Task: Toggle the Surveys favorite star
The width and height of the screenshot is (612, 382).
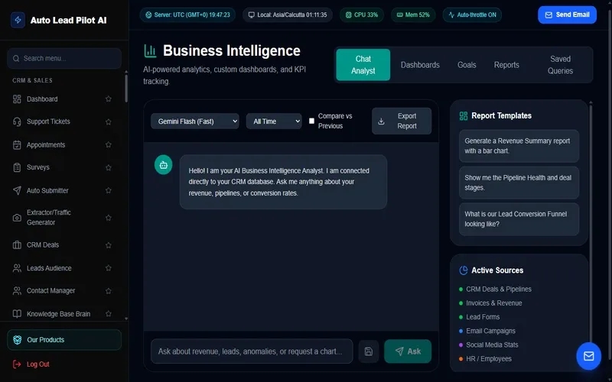Action: point(109,167)
